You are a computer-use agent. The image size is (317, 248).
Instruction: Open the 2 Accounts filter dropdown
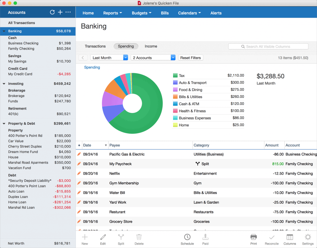point(153,58)
